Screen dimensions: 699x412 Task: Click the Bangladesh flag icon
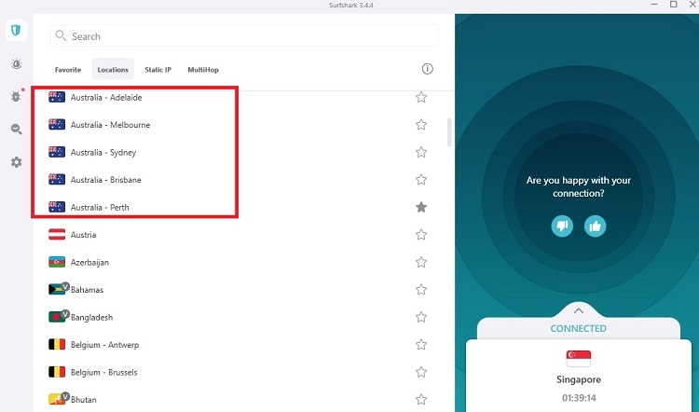(x=57, y=317)
